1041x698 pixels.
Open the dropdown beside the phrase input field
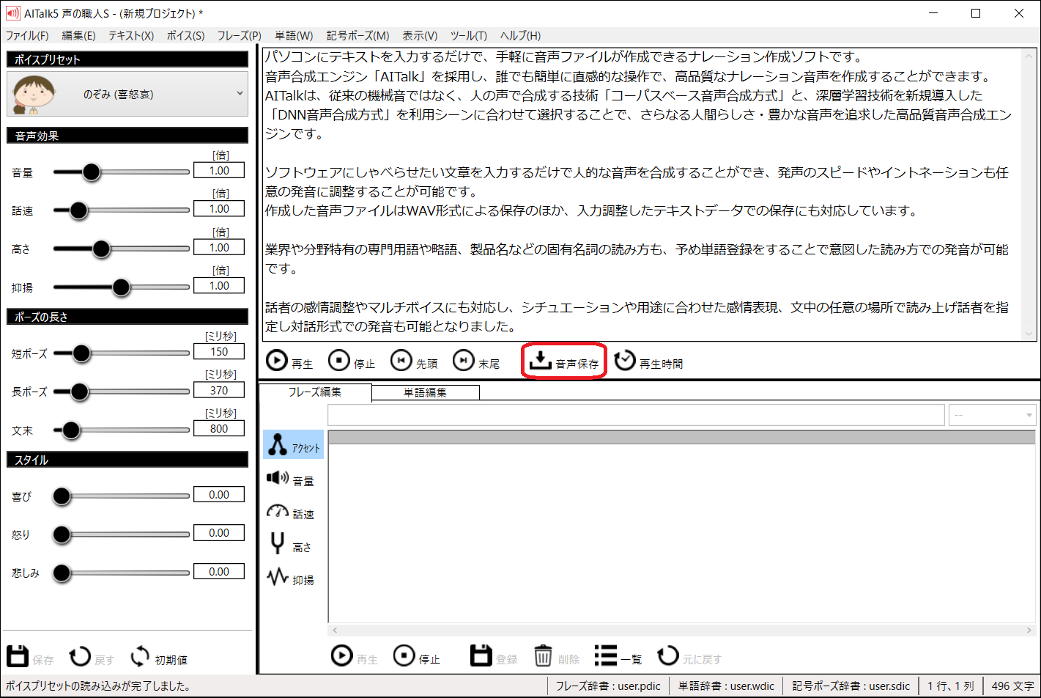[x=993, y=415]
